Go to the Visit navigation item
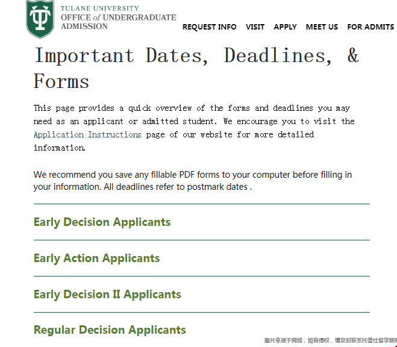 [x=255, y=27]
